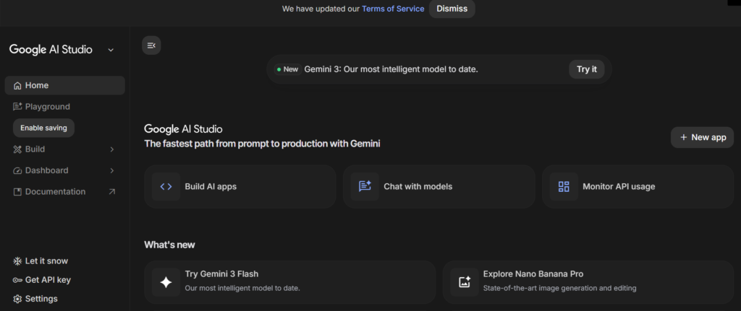Screen dimensions: 741x311
Task: Expand the Build menu chevron
Action: tap(111, 149)
